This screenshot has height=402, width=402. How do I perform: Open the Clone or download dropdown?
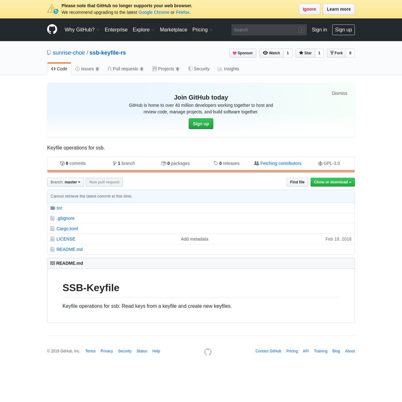tap(332, 182)
